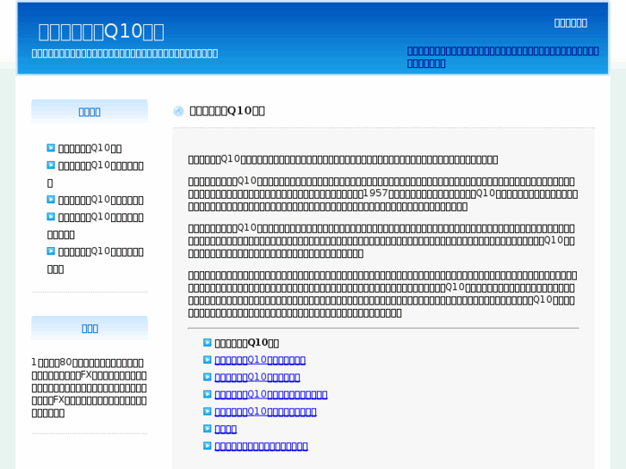The height and width of the screenshot is (469, 626).
Task: Click the bold Q10 item topping the bottom link list
Action: (247, 342)
